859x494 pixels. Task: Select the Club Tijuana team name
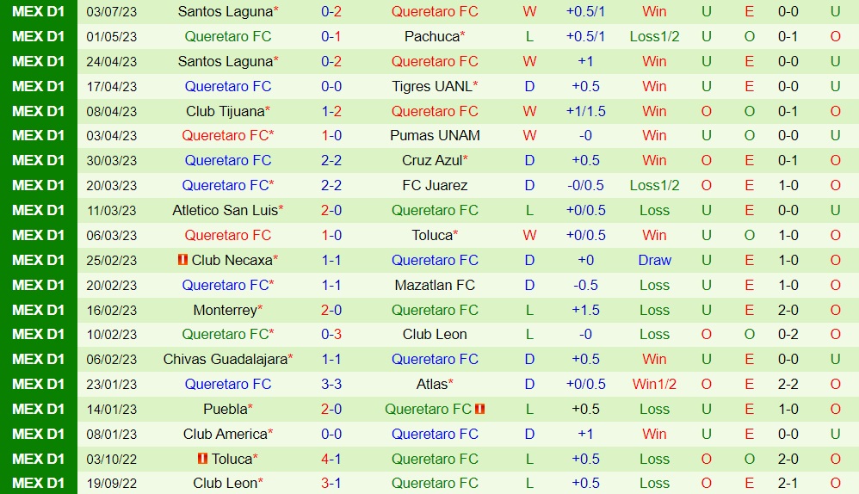[226, 111]
